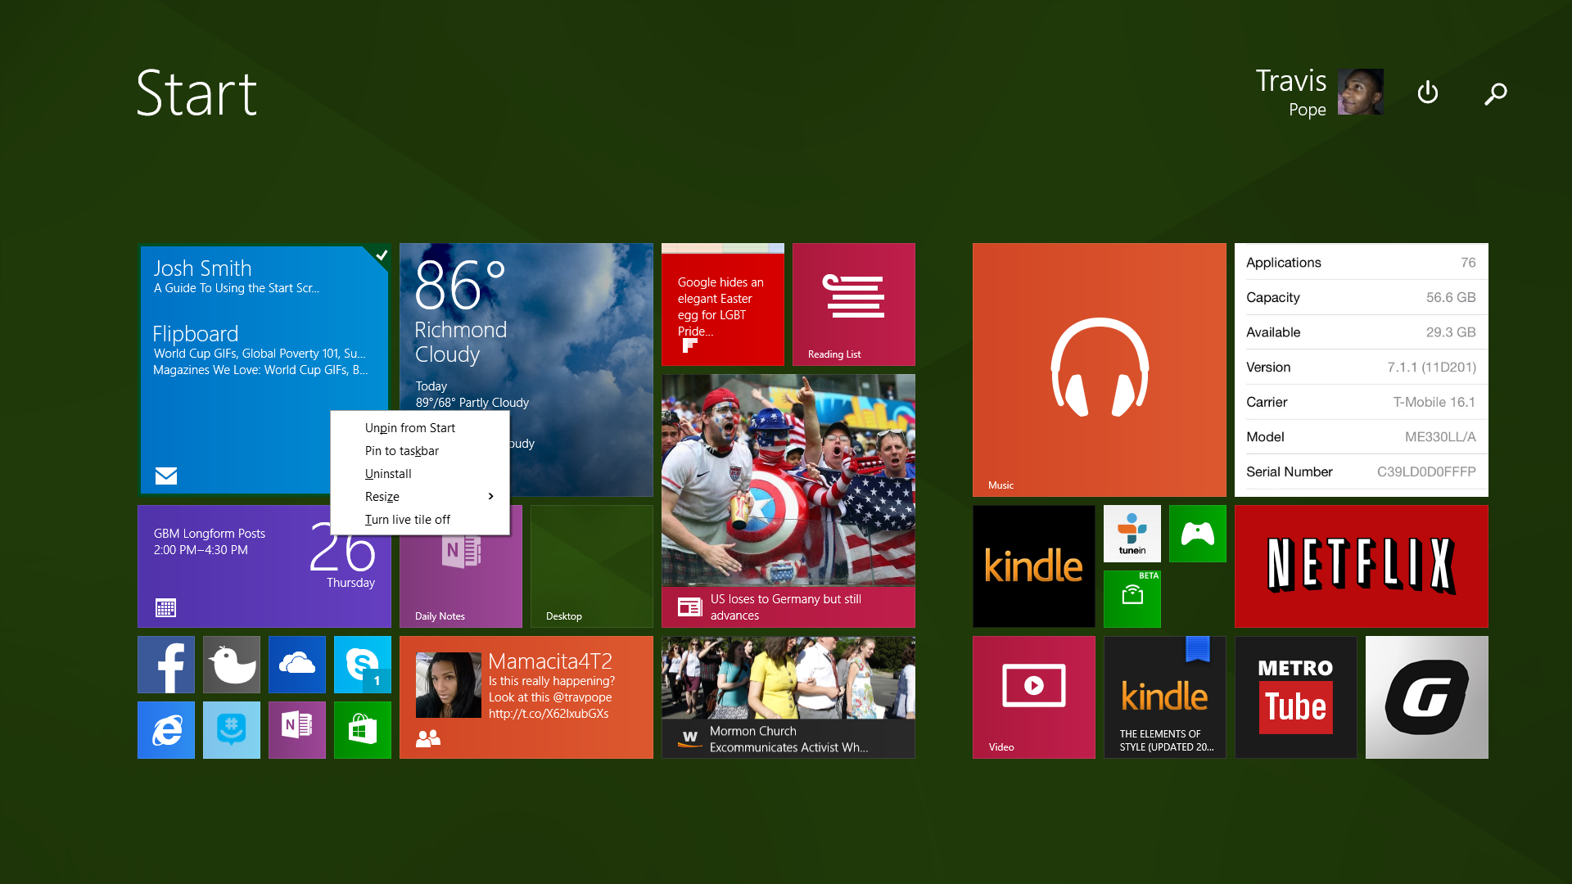Open the People tile Mamacita4T2 post
1572x884 pixels.
point(526,697)
